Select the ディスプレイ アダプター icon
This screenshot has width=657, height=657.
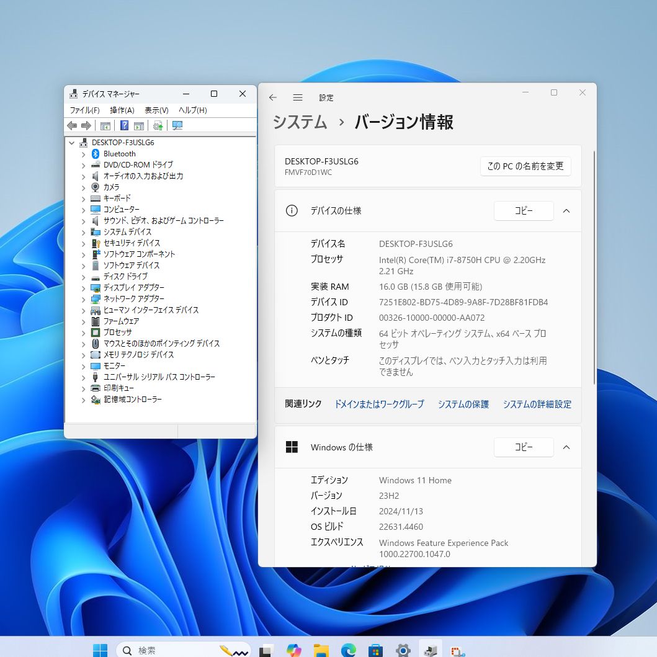click(x=96, y=288)
